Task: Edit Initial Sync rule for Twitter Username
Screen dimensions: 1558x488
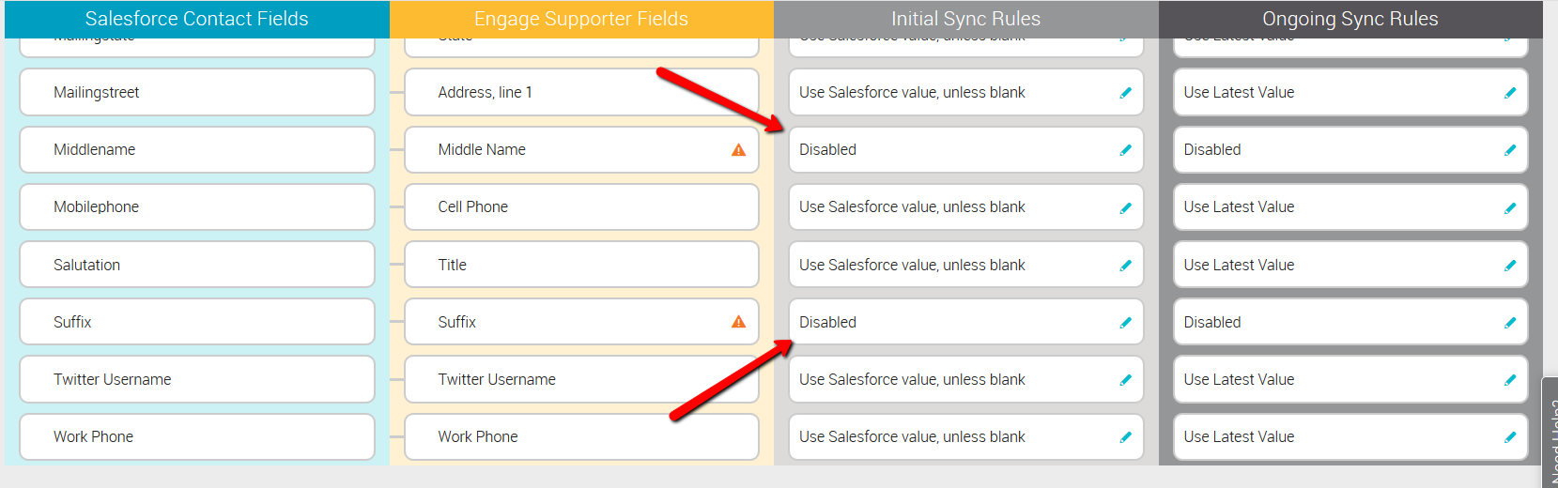Action: click(1125, 380)
